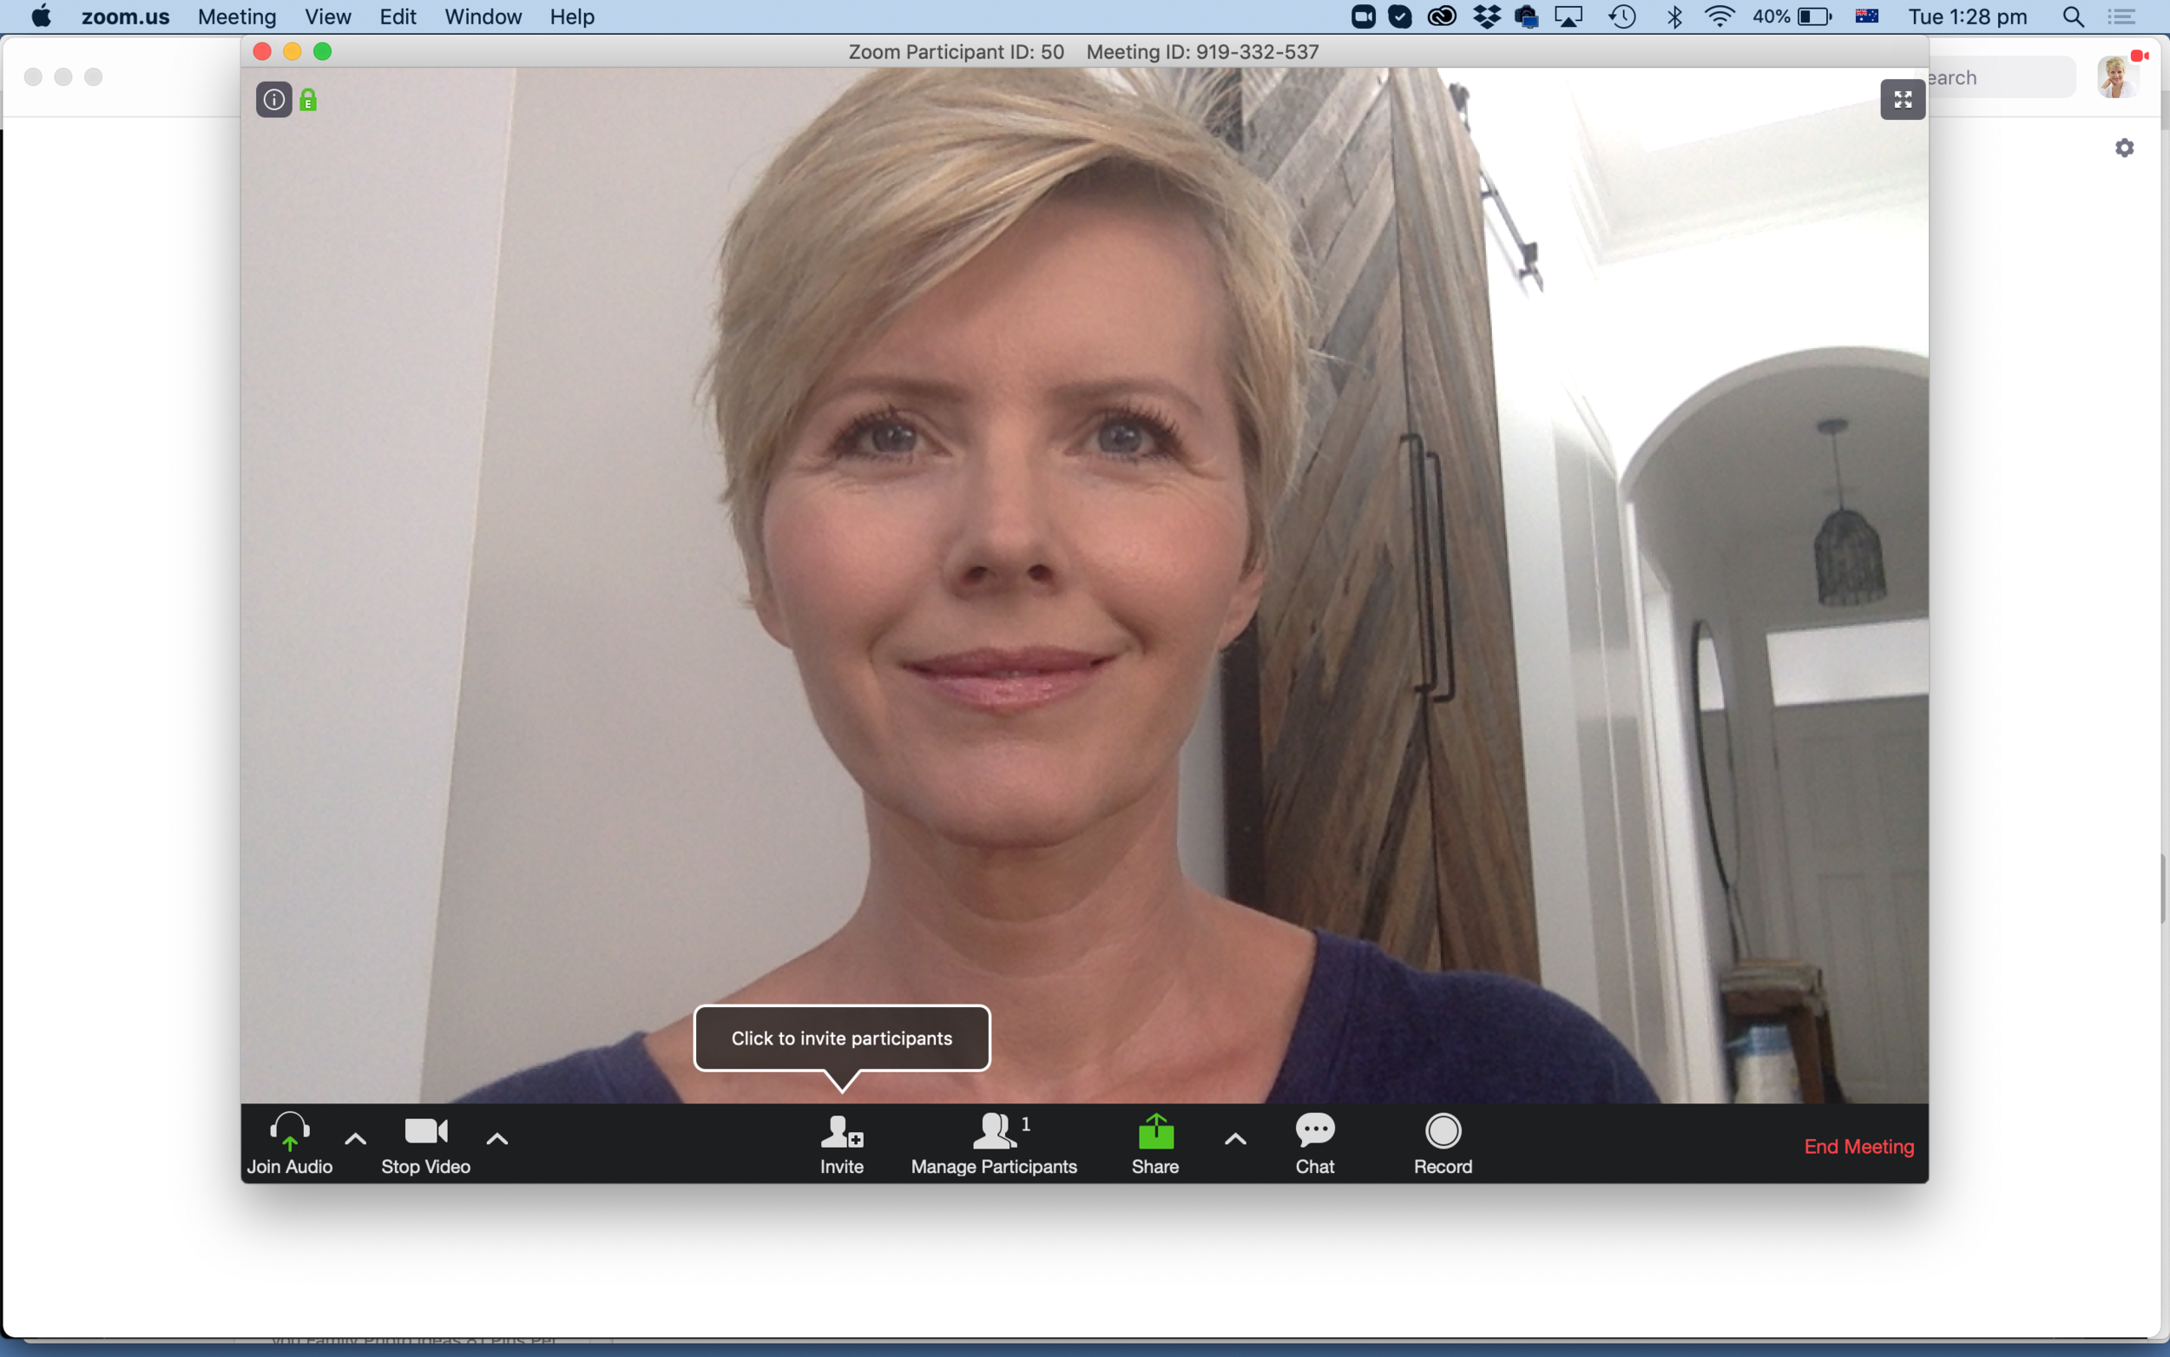Select the Join Audio icon
The width and height of the screenshot is (2170, 1357).
tap(288, 1133)
